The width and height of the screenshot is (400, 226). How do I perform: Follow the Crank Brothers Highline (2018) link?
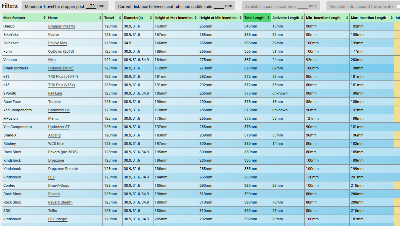point(61,68)
